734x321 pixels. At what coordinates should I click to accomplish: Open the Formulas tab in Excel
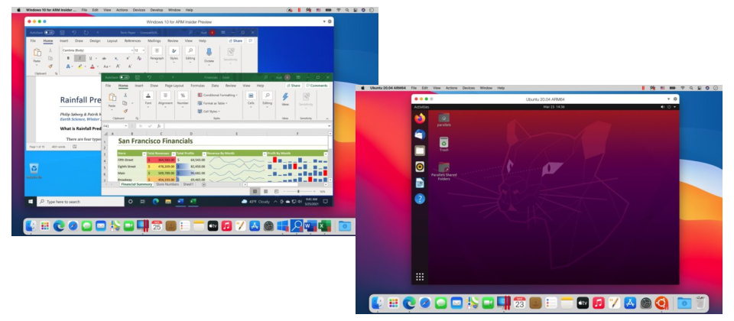click(197, 86)
